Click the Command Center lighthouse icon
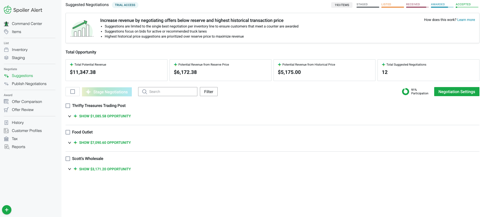Screen dimensions: 482x217 [x=6, y=24]
